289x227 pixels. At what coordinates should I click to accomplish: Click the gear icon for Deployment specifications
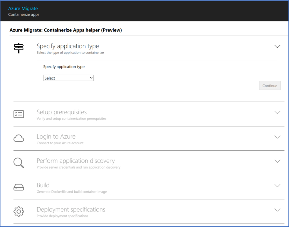(x=19, y=211)
